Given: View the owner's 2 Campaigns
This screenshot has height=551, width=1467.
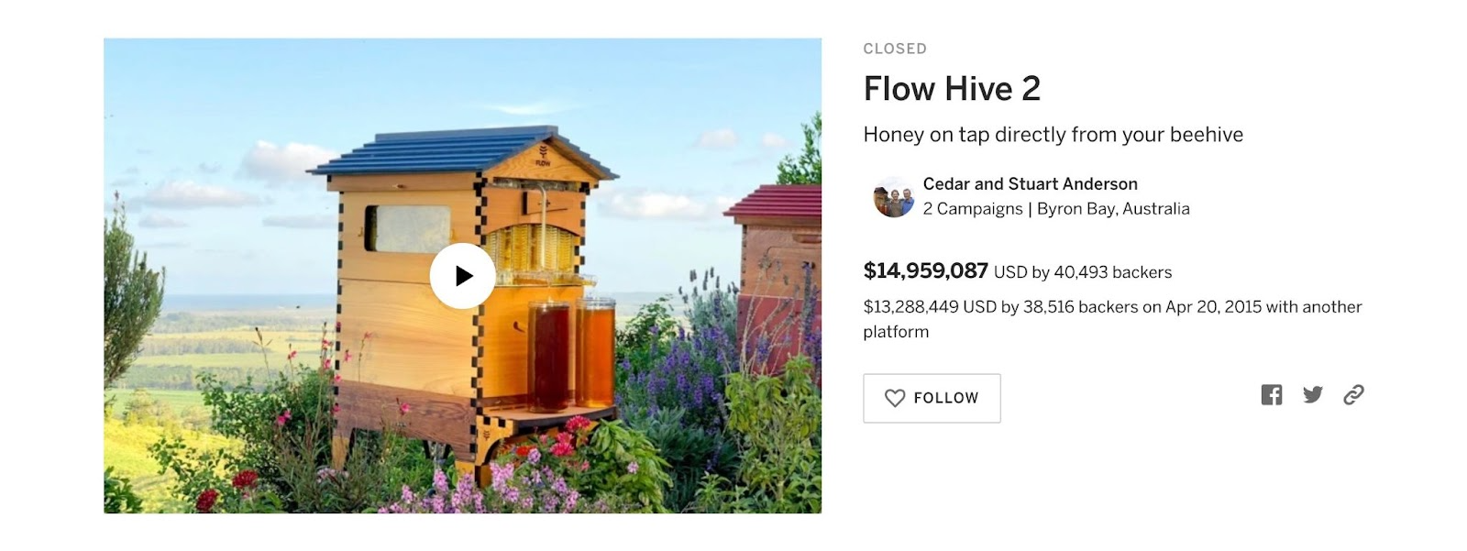Looking at the screenshot, I should point(972,209).
